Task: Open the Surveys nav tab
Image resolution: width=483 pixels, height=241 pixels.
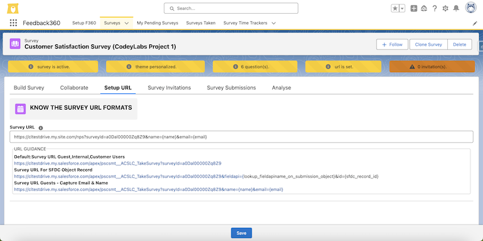Action: coord(112,23)
